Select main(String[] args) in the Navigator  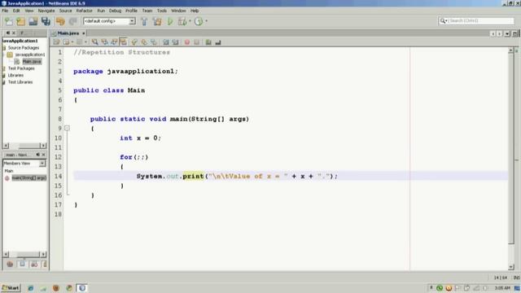(x=29, y=178)
